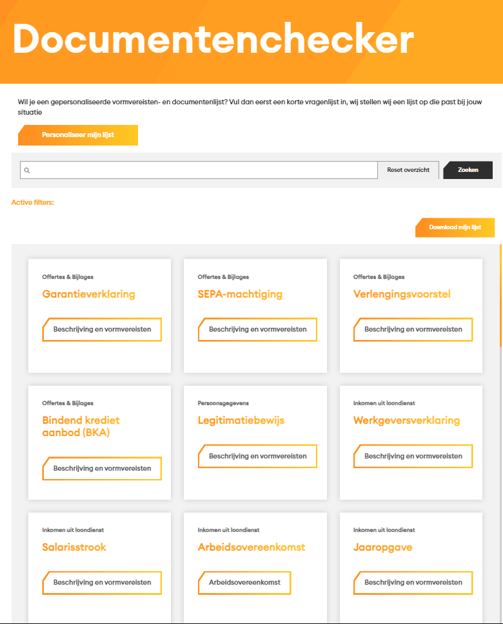The height and width of the screenshot is (624, 503).
Task: Click Reset overzicht button
Action: coord(408,170)
